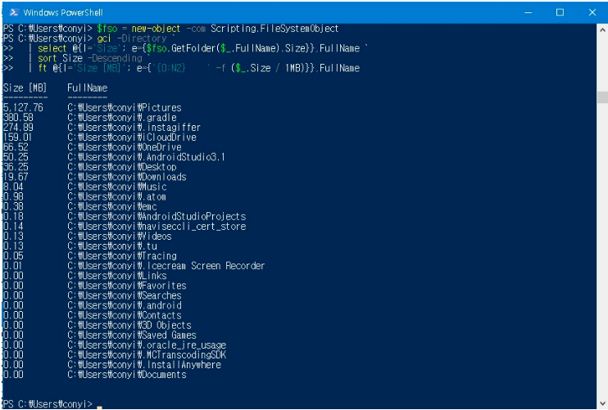The image size is (608, 410).
Task: Click the Pictures folder path
Action: pyautogui.click(x=125, y=107)
